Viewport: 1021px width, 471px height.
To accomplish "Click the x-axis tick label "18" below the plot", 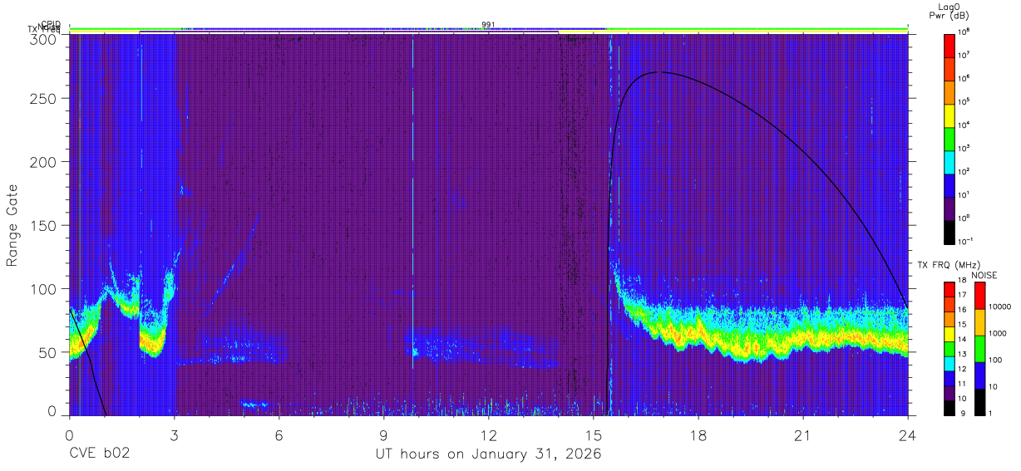I will tap(698, 435).
